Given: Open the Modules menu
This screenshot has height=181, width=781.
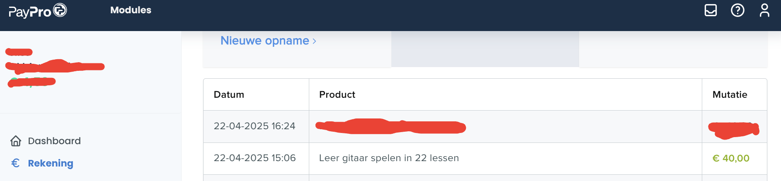Looking at the screenshot, I should (x=131, y=10).
